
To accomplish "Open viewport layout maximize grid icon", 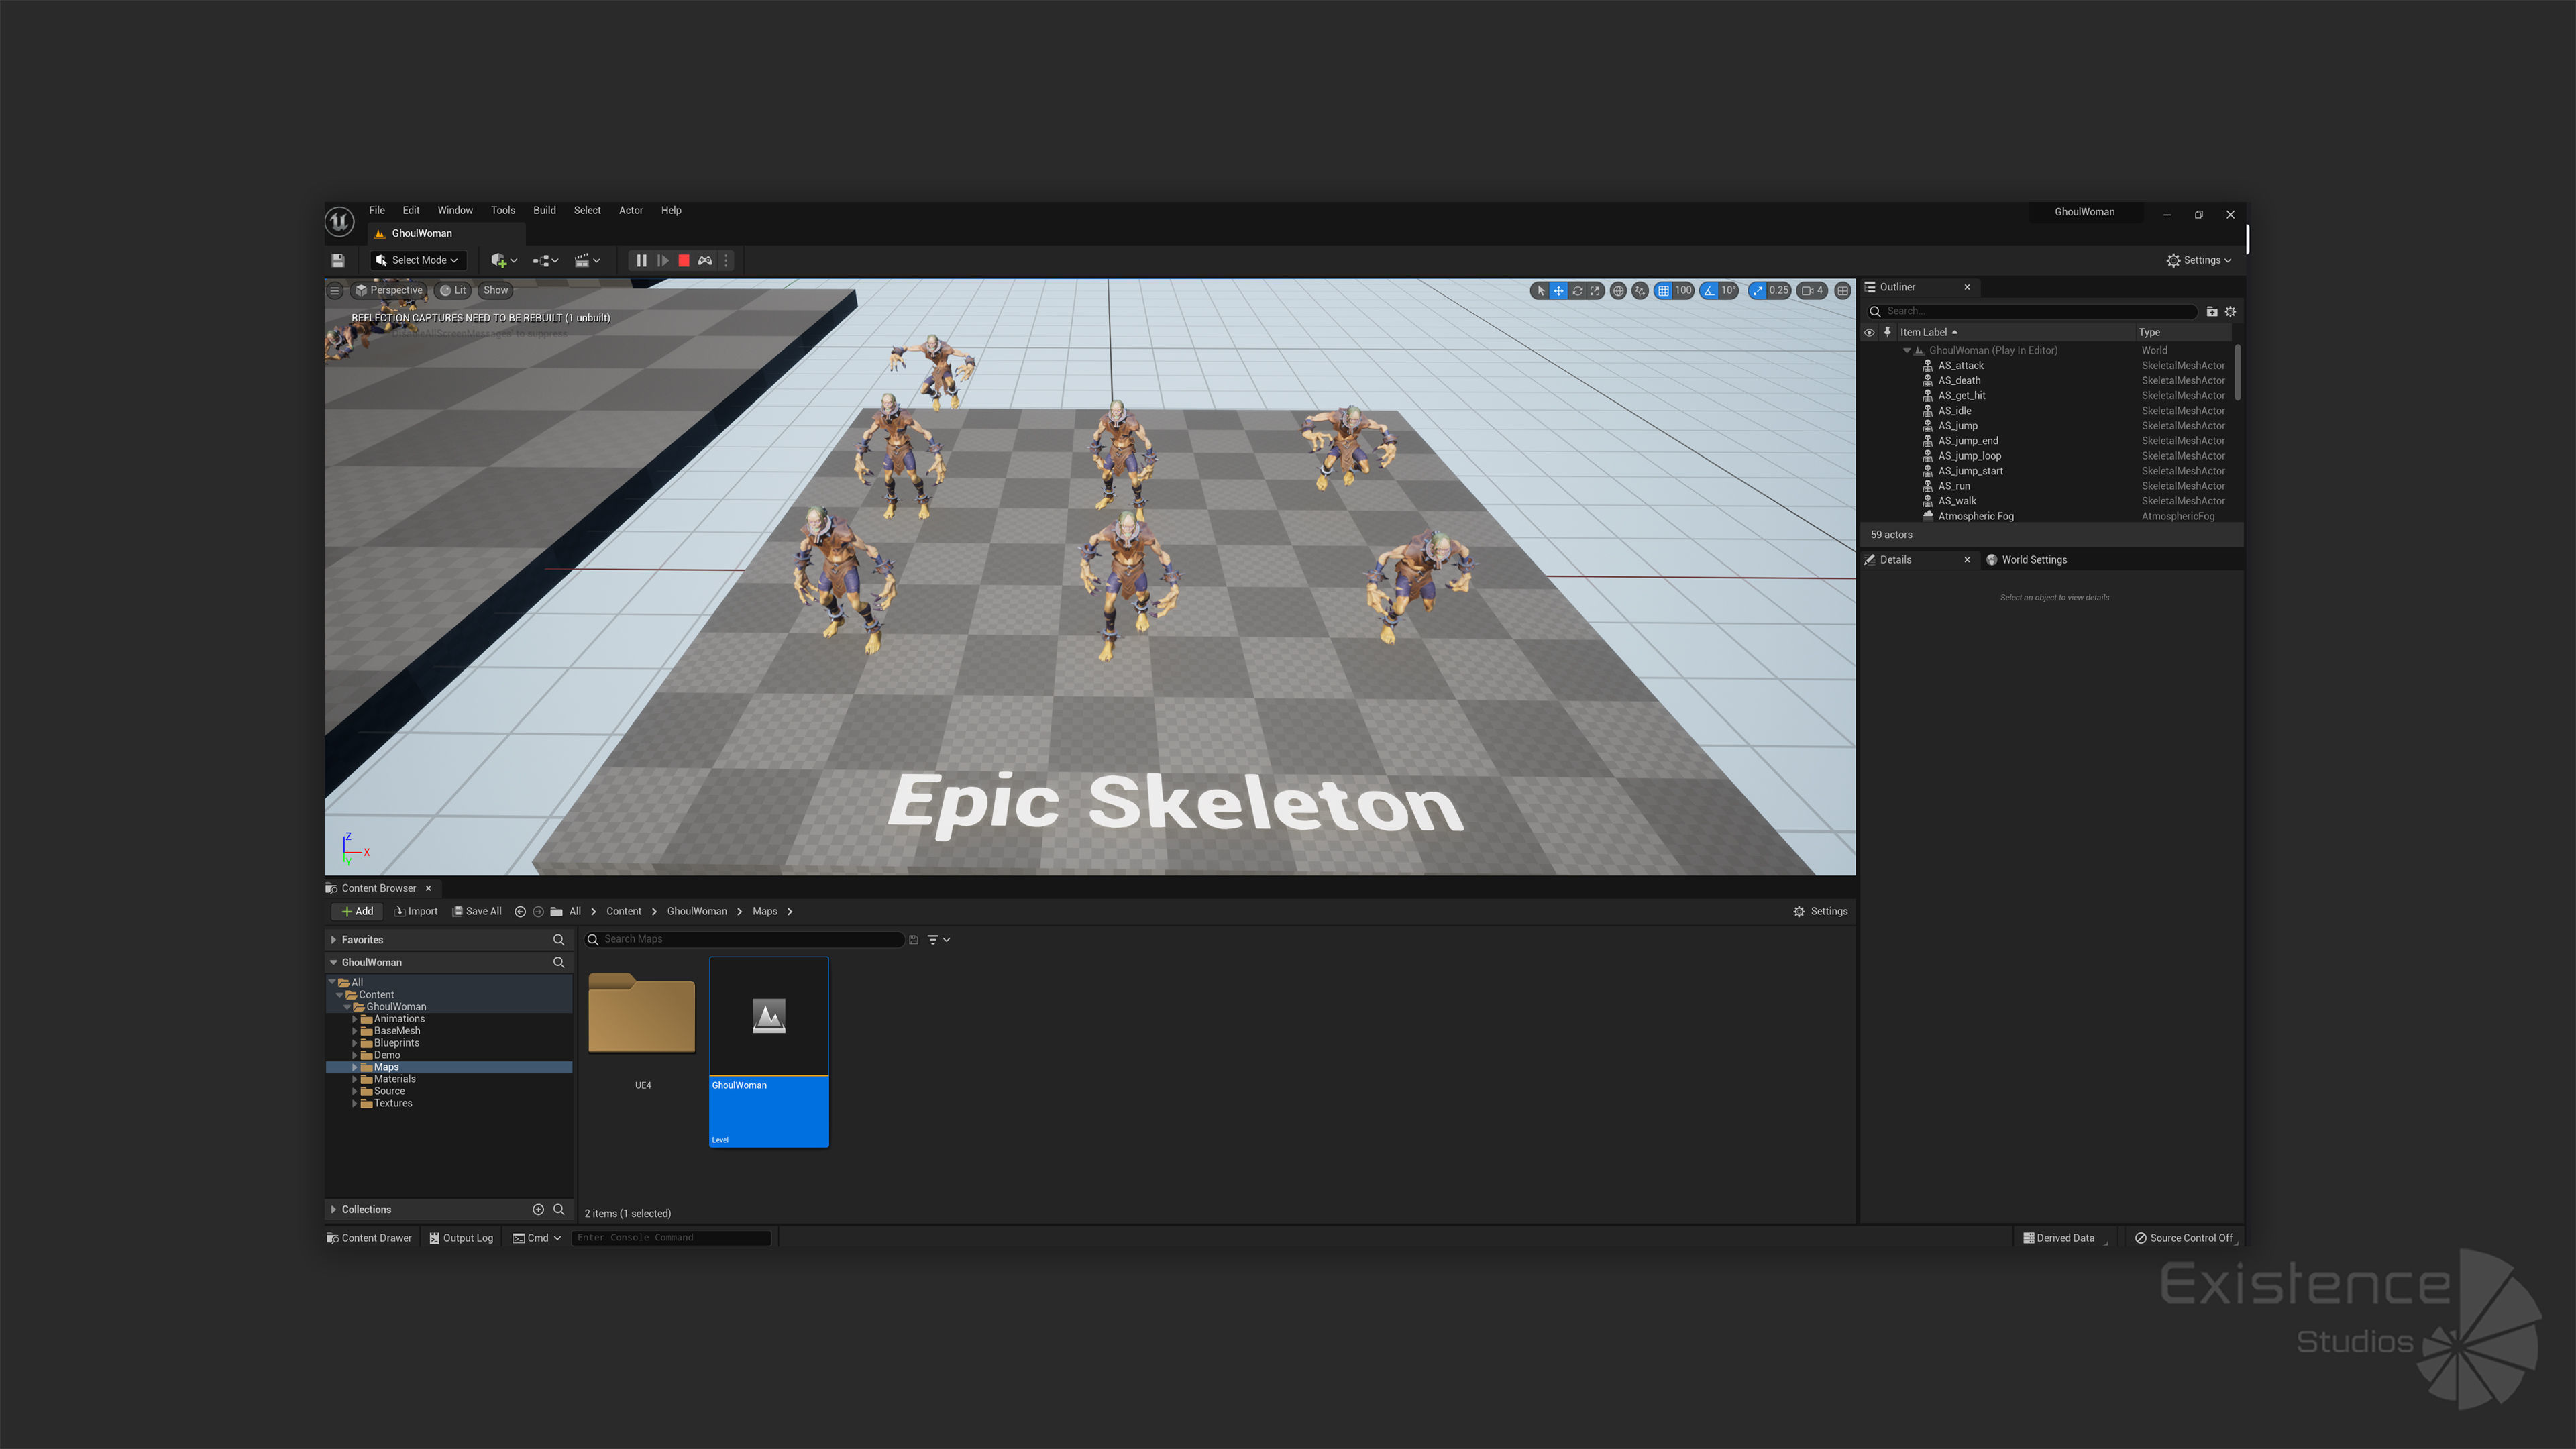I will coord(1842,291).
